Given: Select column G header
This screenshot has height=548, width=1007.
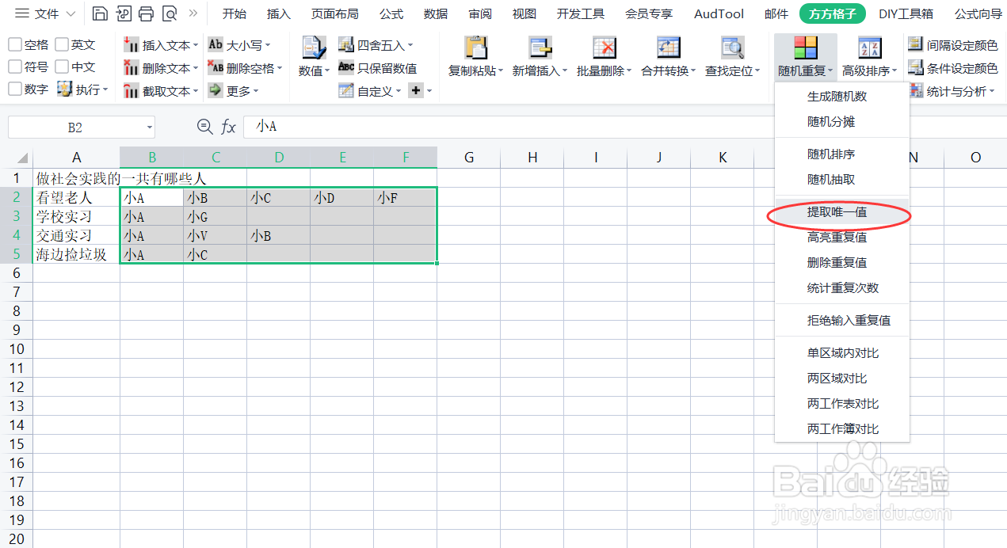Looking at the screenshot, I should tap(469, 158).
